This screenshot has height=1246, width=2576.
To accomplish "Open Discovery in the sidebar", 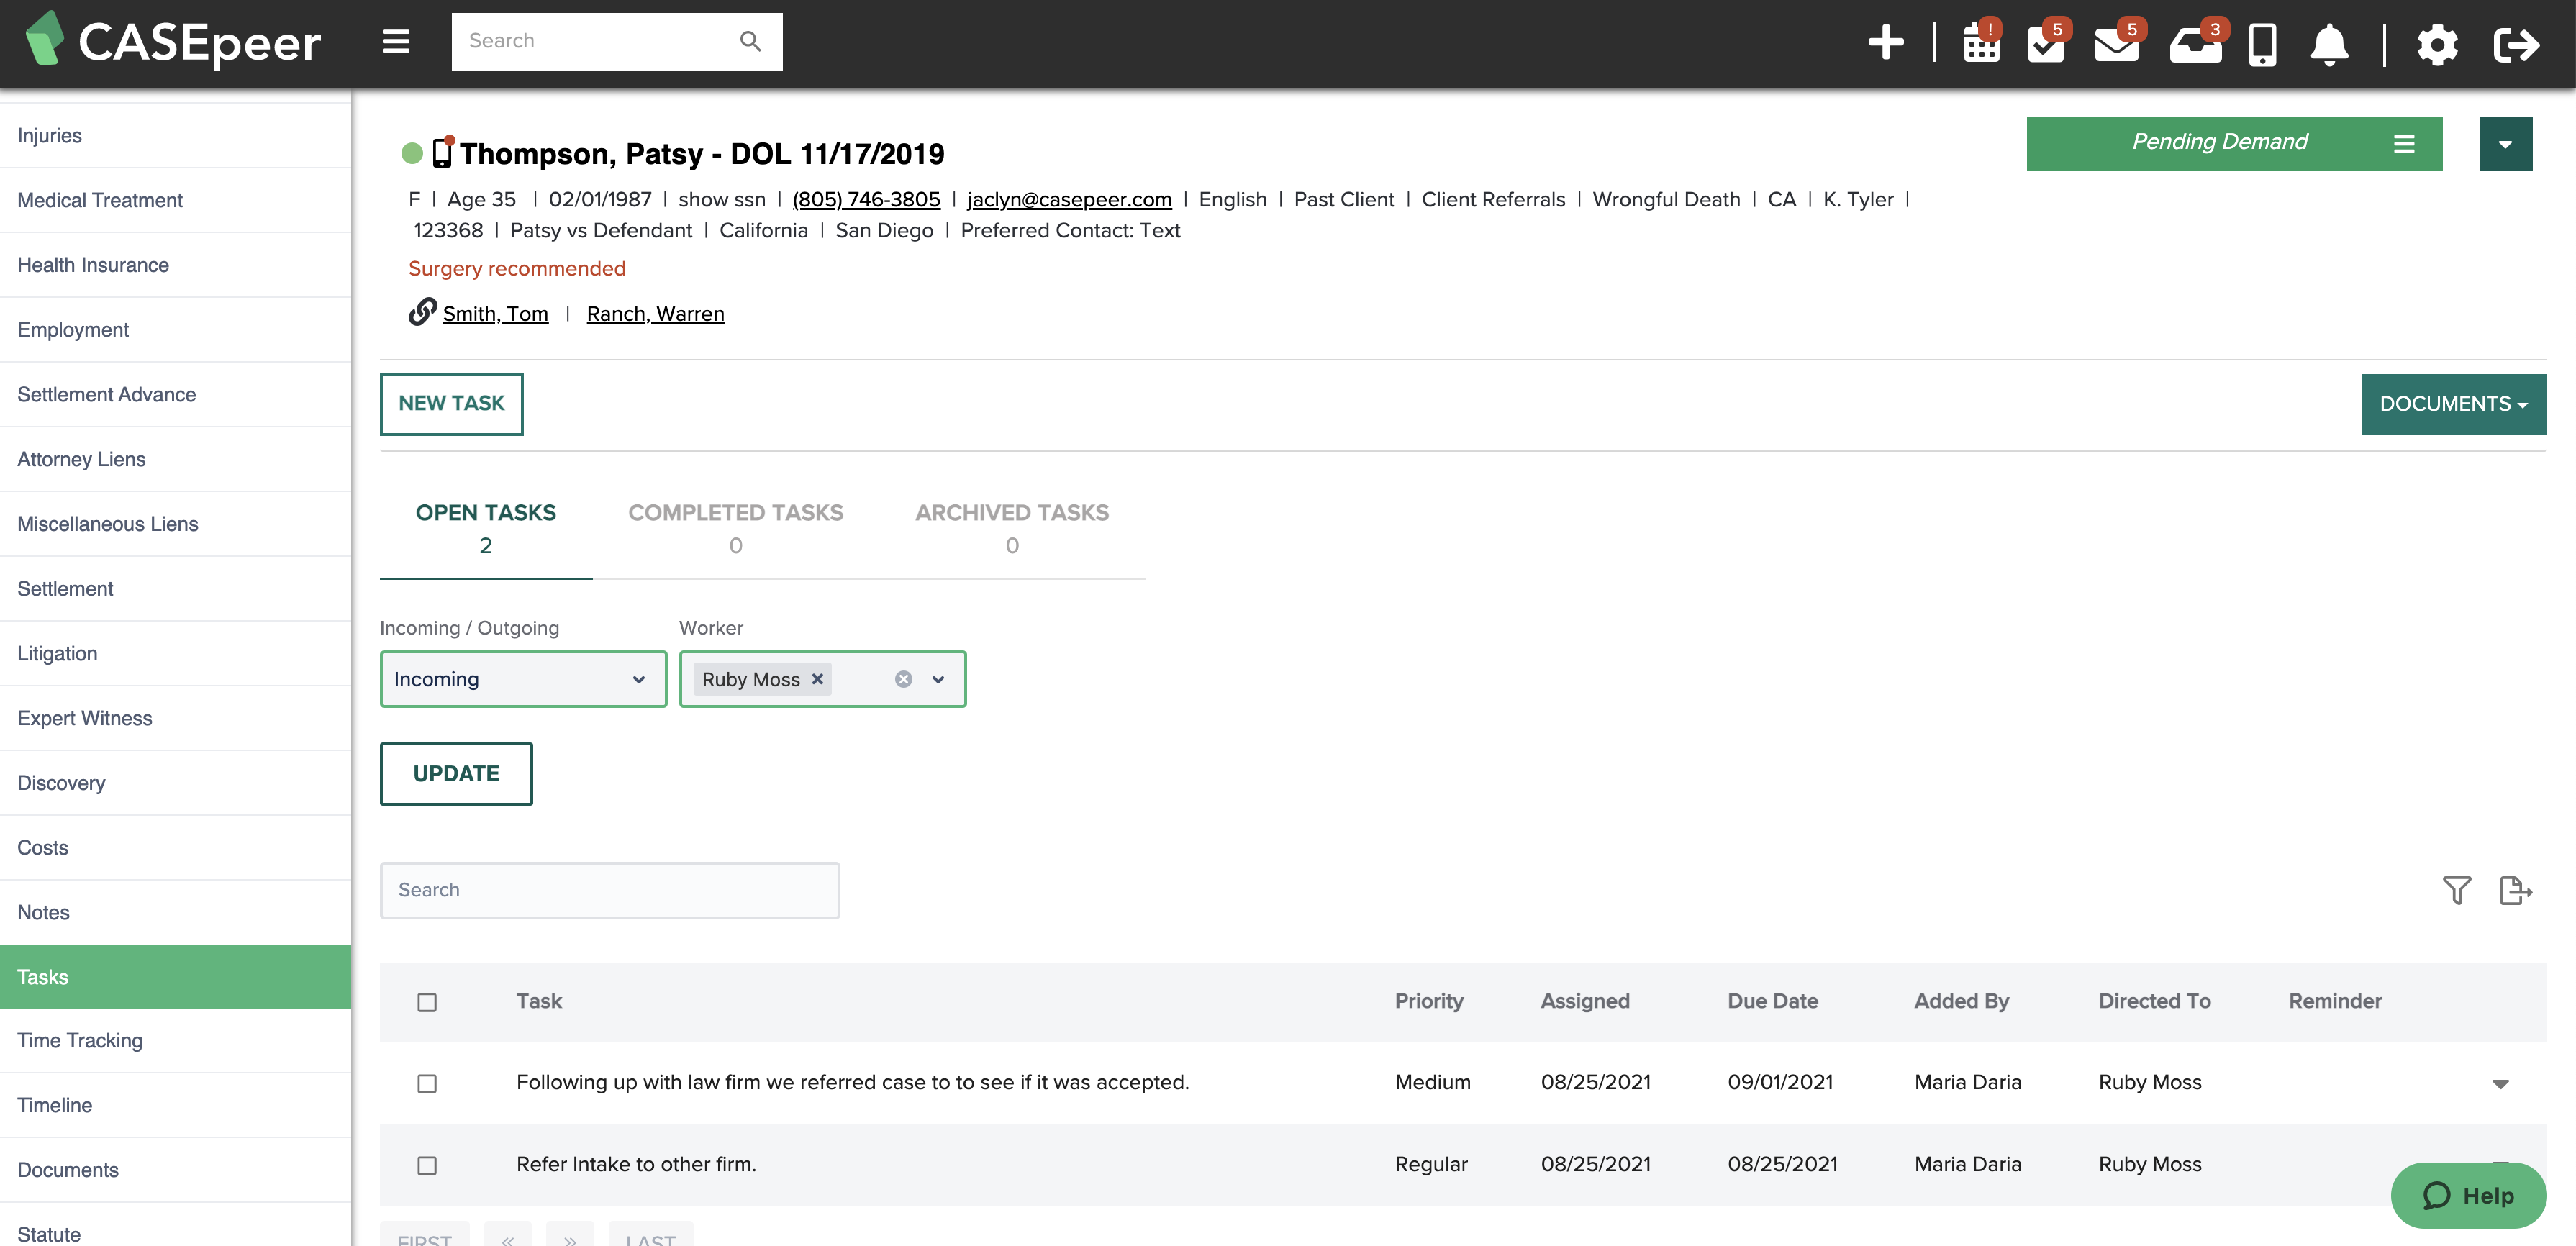I will 175,783.
